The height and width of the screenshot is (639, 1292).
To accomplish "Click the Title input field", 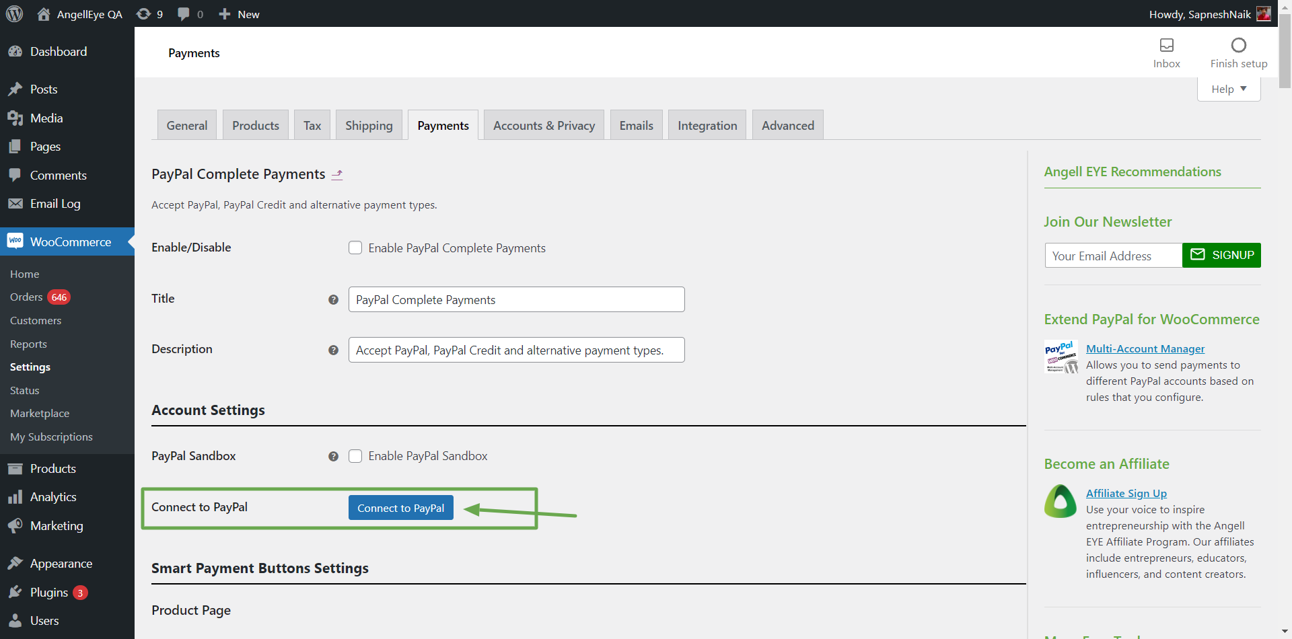I will point(517,299).
